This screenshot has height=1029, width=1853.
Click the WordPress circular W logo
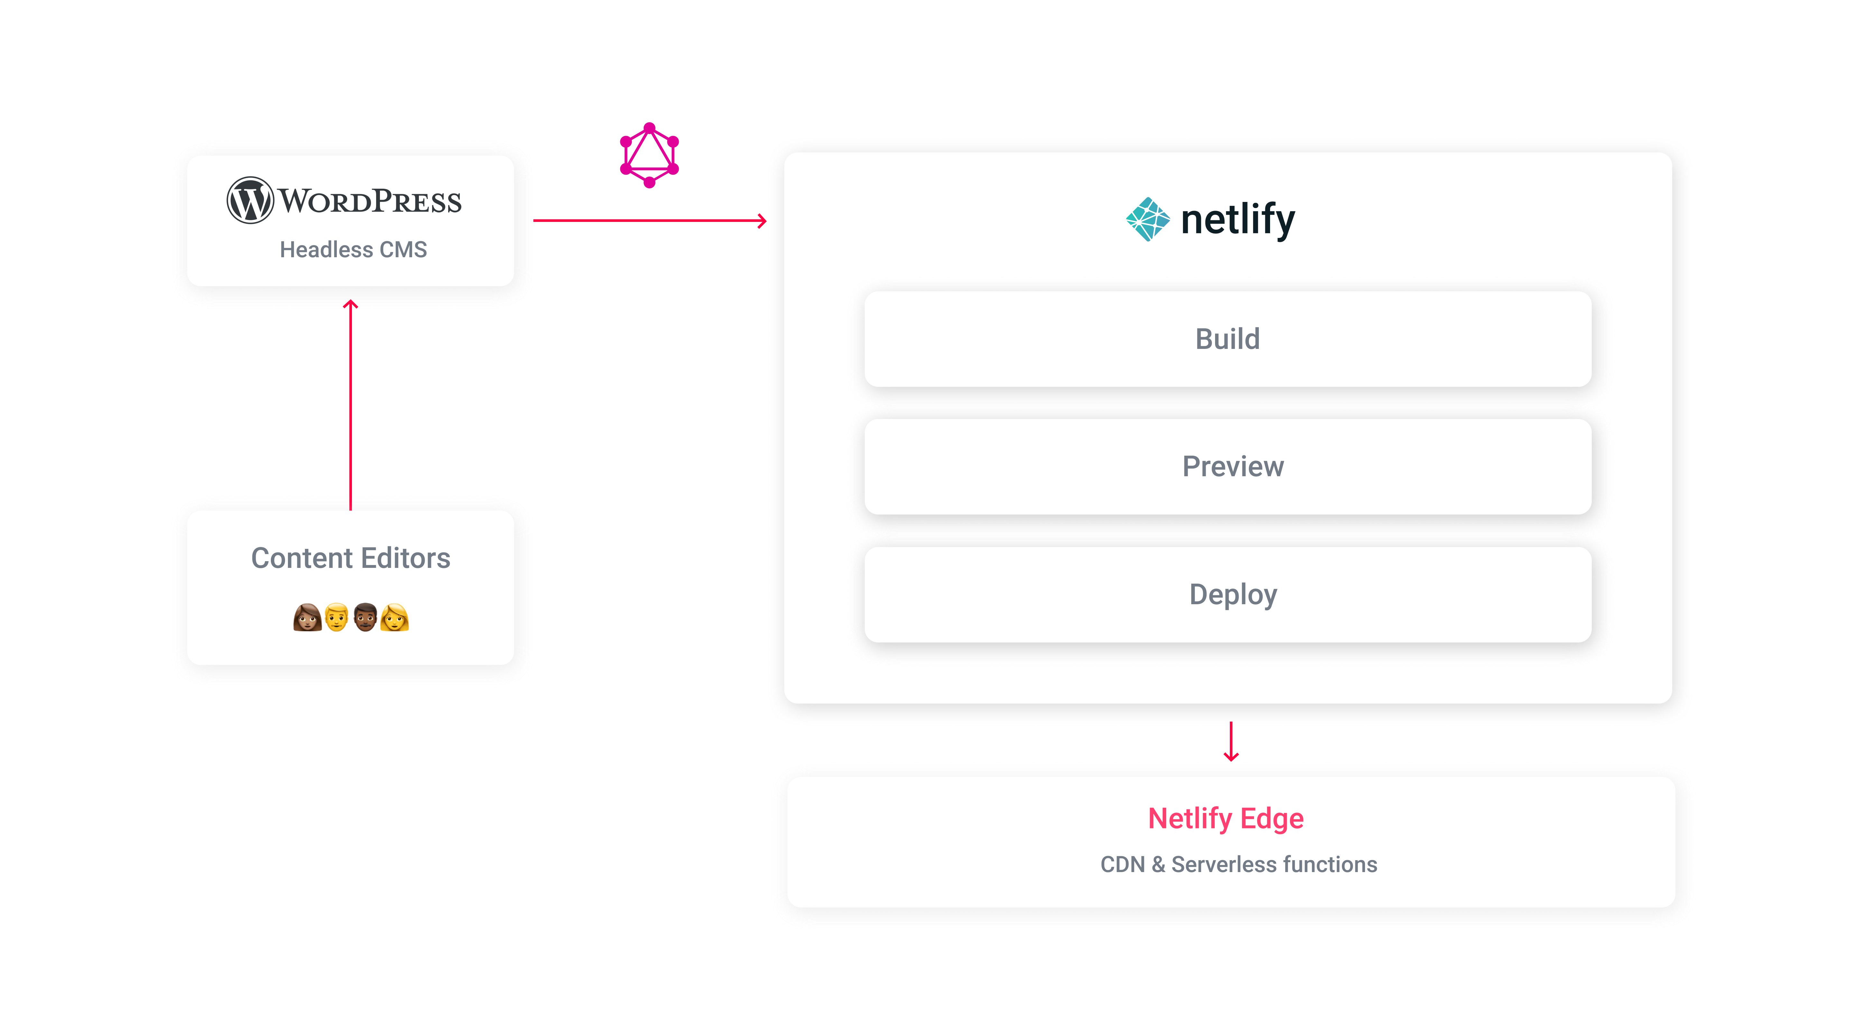(x=250, y=201)
